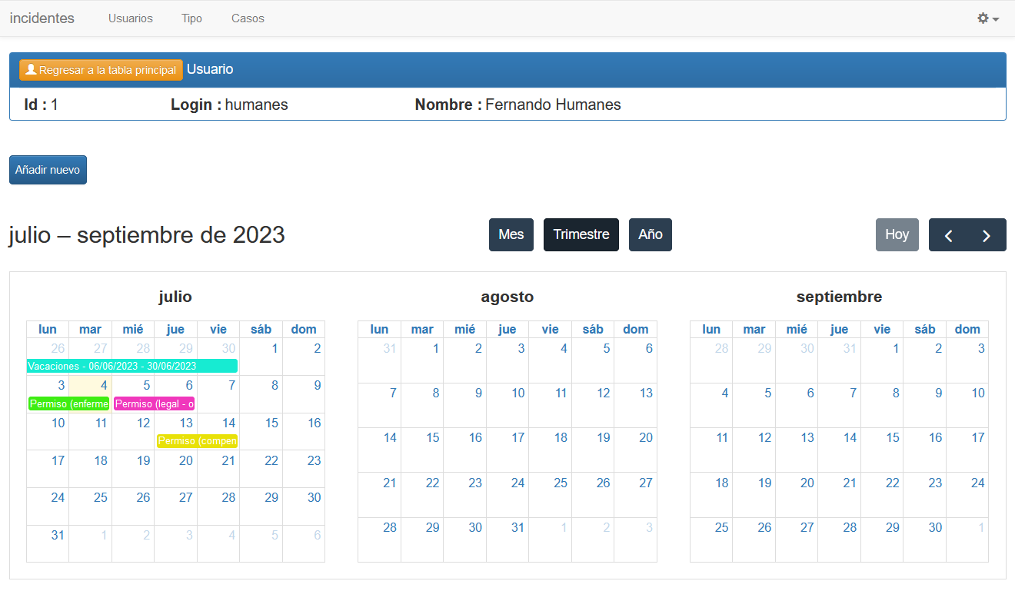Switch to the Mes calendar view

click(x=511, y=234)
